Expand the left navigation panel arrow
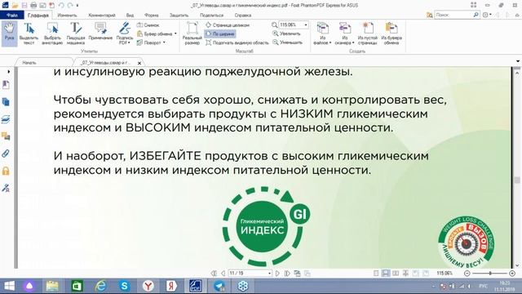522x294 pixels. tap(9, 71)
